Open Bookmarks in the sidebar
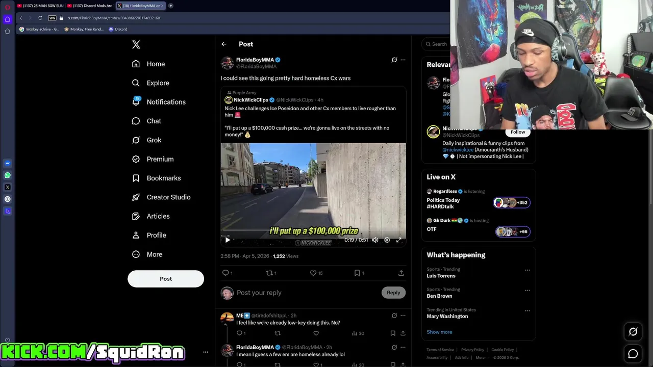 click(156, 178)
